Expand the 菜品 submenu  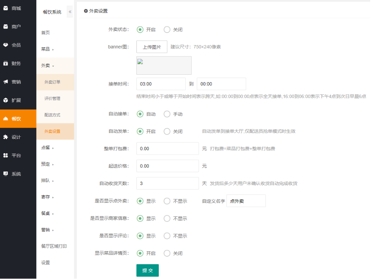pyautogui.click(x=47, y=49)
